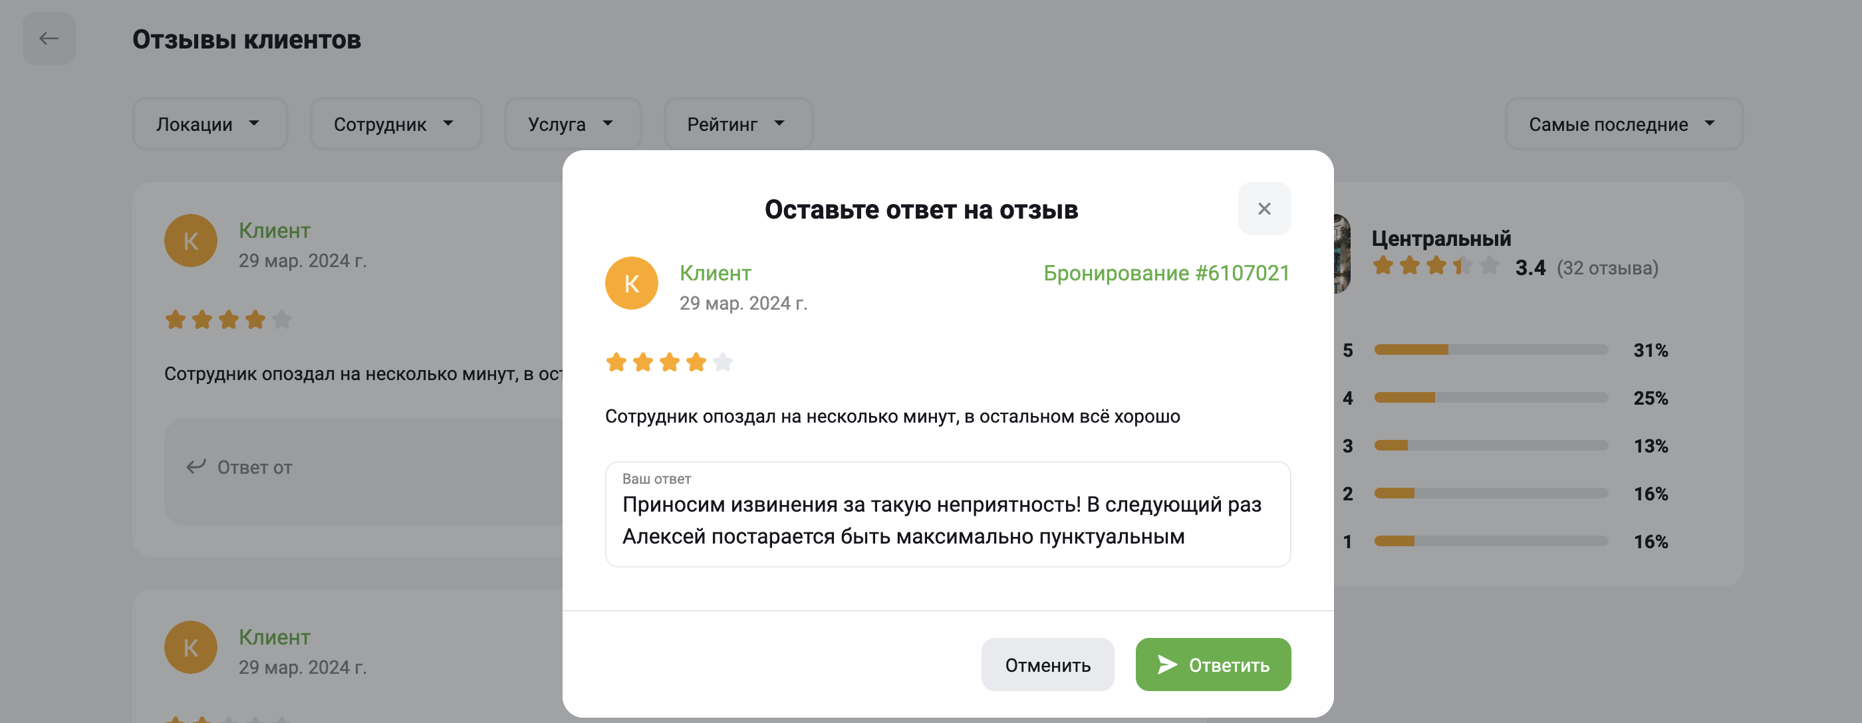Open the Сотрудник filter dropdown
The width and height of the screenshot is (1862, 723).
[x=396, y=124]
